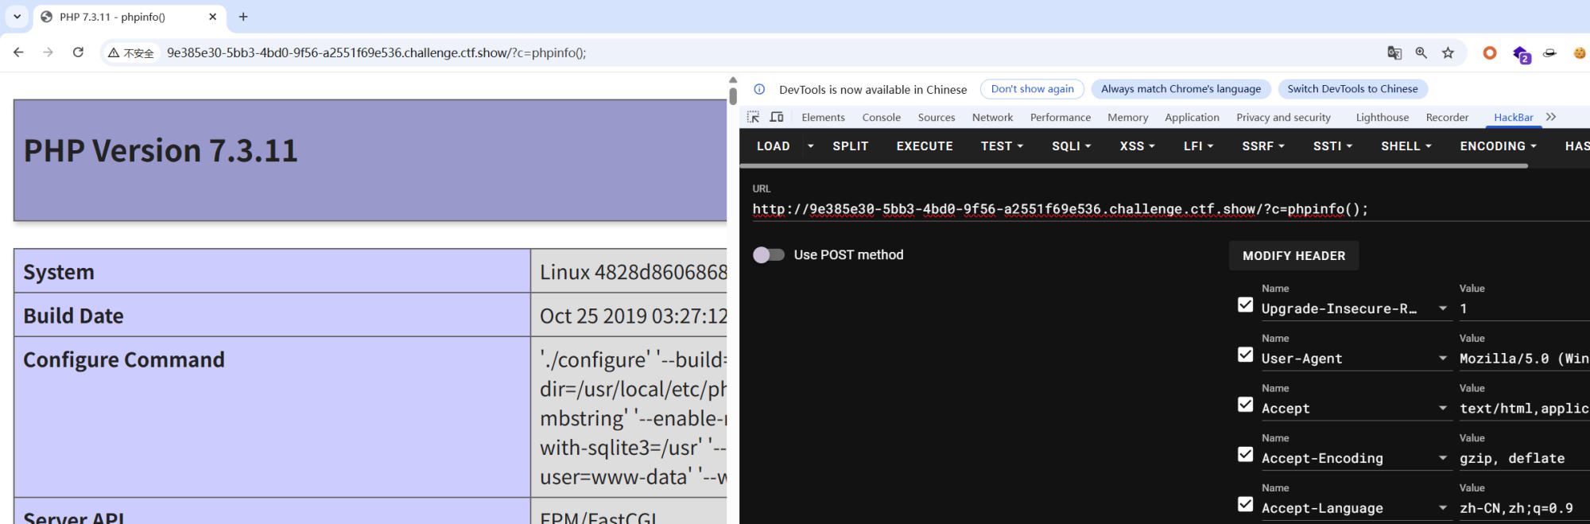Image resolution: width=1590 pixels, height=524 pixels.
Task: Switch to the Network tab in DevTools
Action: click(992, 117)
